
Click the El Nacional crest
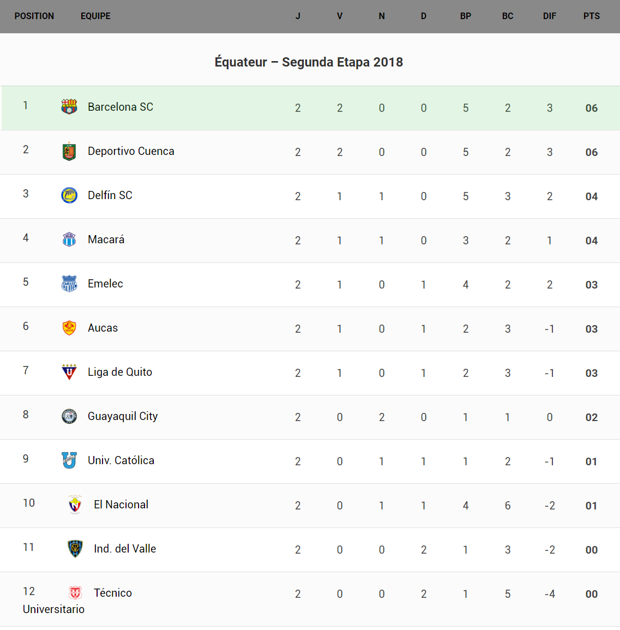(75, 505)
